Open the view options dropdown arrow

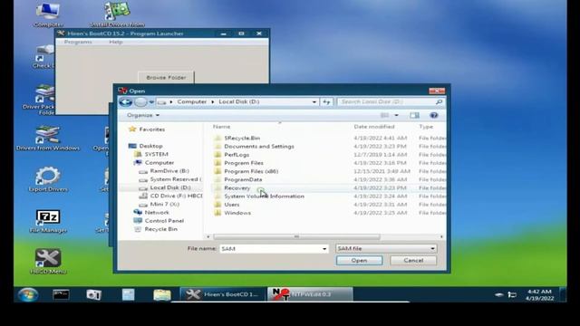397,115
